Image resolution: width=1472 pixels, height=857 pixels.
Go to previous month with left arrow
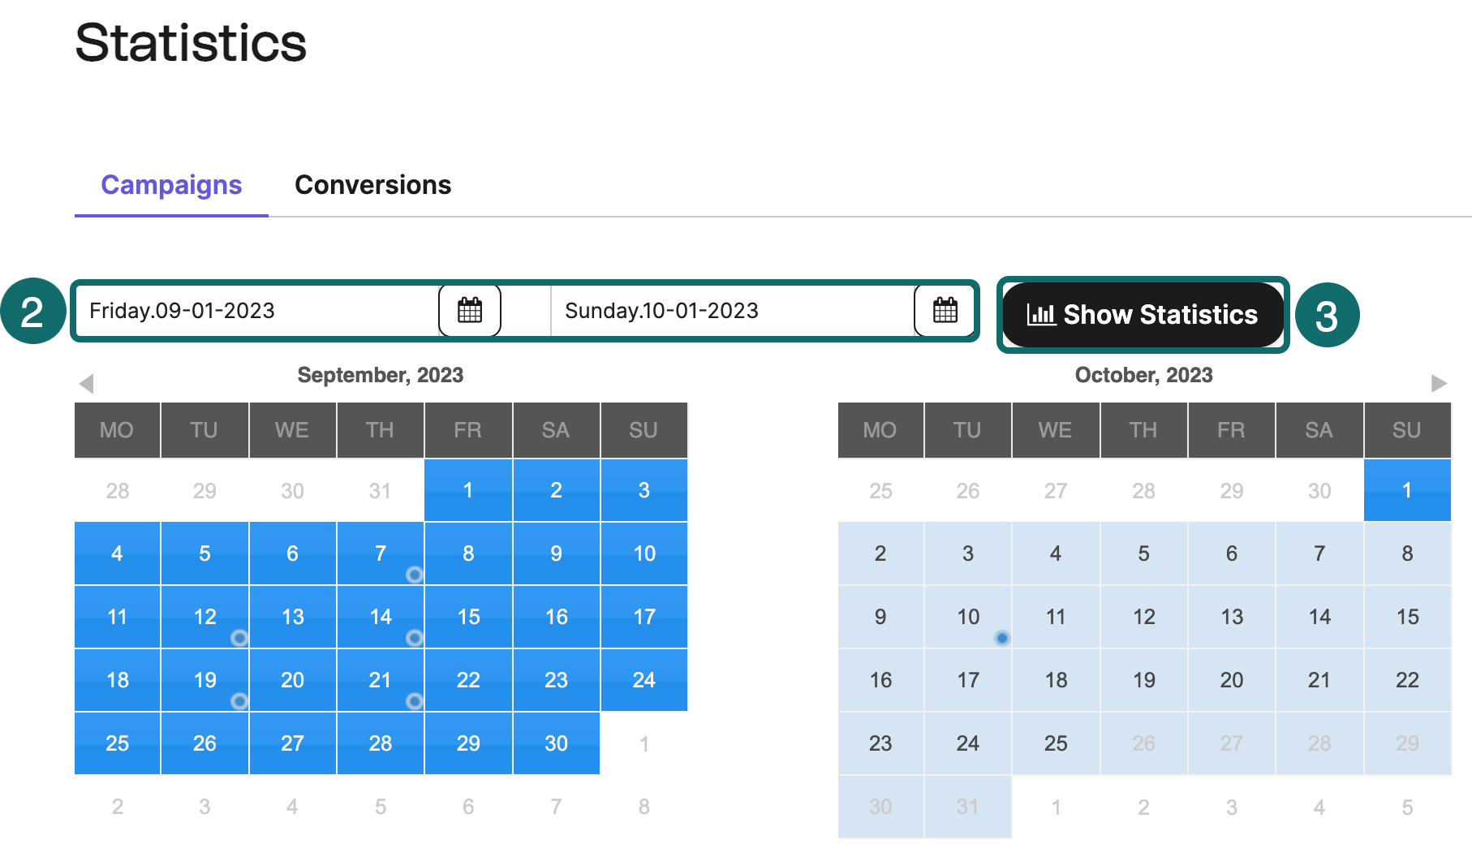pos(87,383)
